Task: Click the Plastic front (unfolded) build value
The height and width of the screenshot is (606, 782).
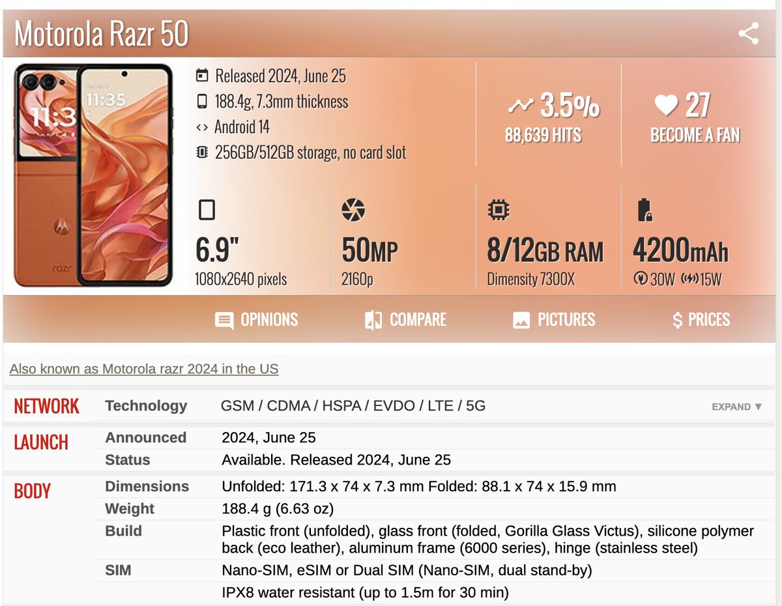Action: (487, 540)
